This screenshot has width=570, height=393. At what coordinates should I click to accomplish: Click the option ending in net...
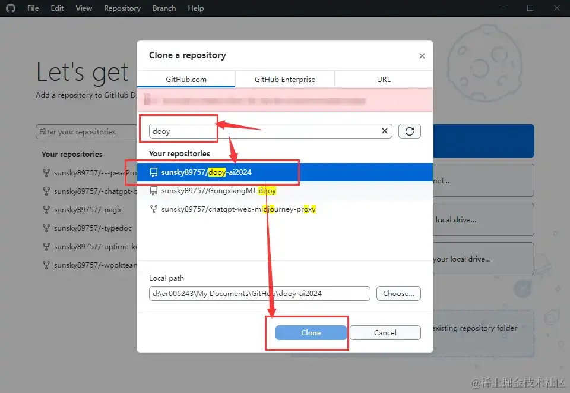pos(483,180)
